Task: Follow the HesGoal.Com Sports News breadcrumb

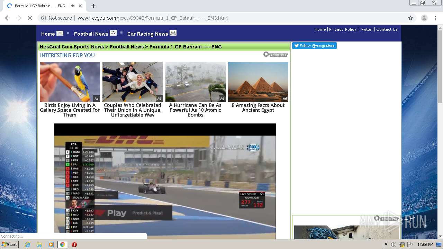Action: (x=72, y=47)
